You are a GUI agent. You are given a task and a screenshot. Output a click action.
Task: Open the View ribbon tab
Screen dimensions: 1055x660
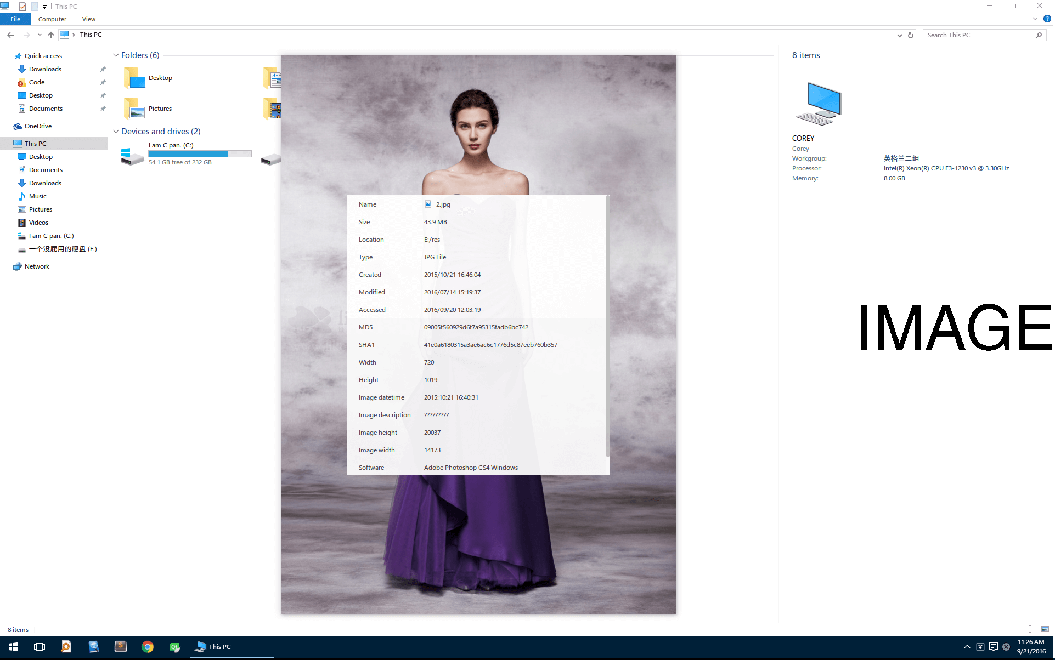89,19
